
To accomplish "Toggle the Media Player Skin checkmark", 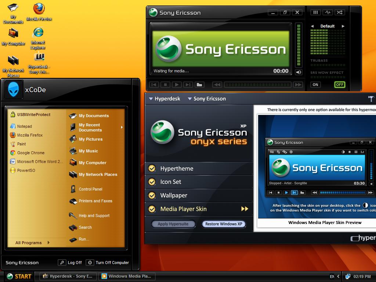I will [x=152, y=209].
